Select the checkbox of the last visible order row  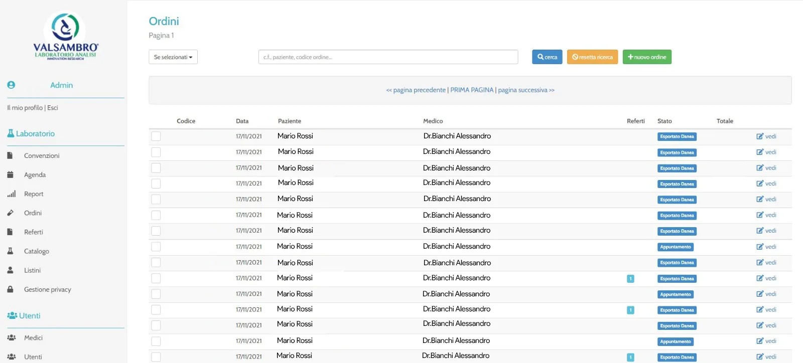click(156, 357)
